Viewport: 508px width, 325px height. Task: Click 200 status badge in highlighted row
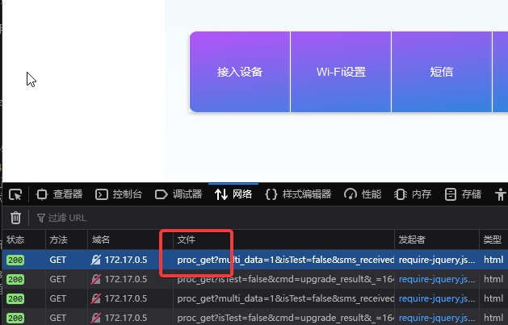tap(15, 260)
